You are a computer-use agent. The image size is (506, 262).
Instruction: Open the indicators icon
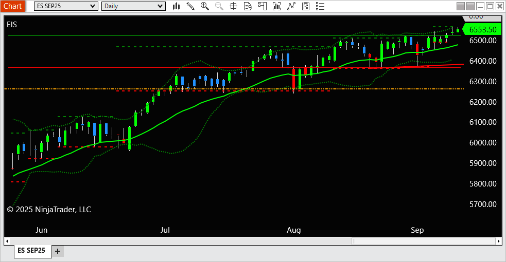click(276, 6)
